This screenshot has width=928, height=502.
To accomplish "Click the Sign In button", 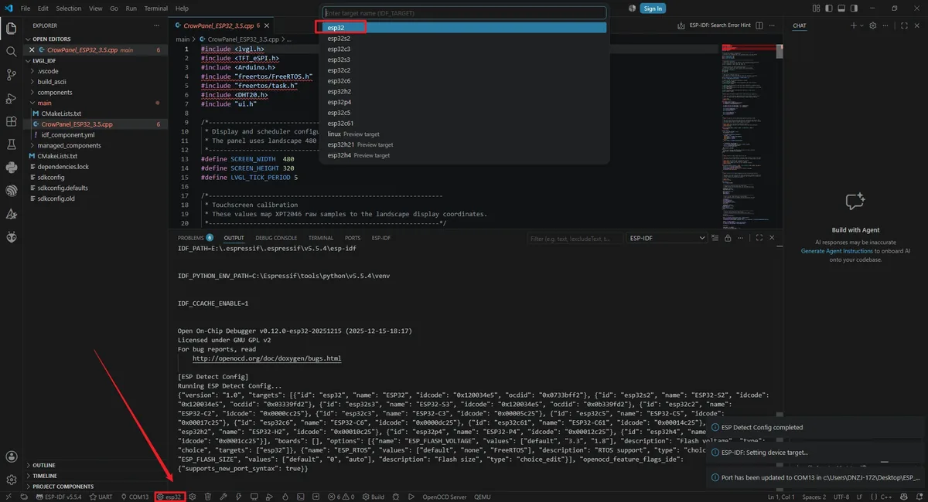I will tap(653, 8).
